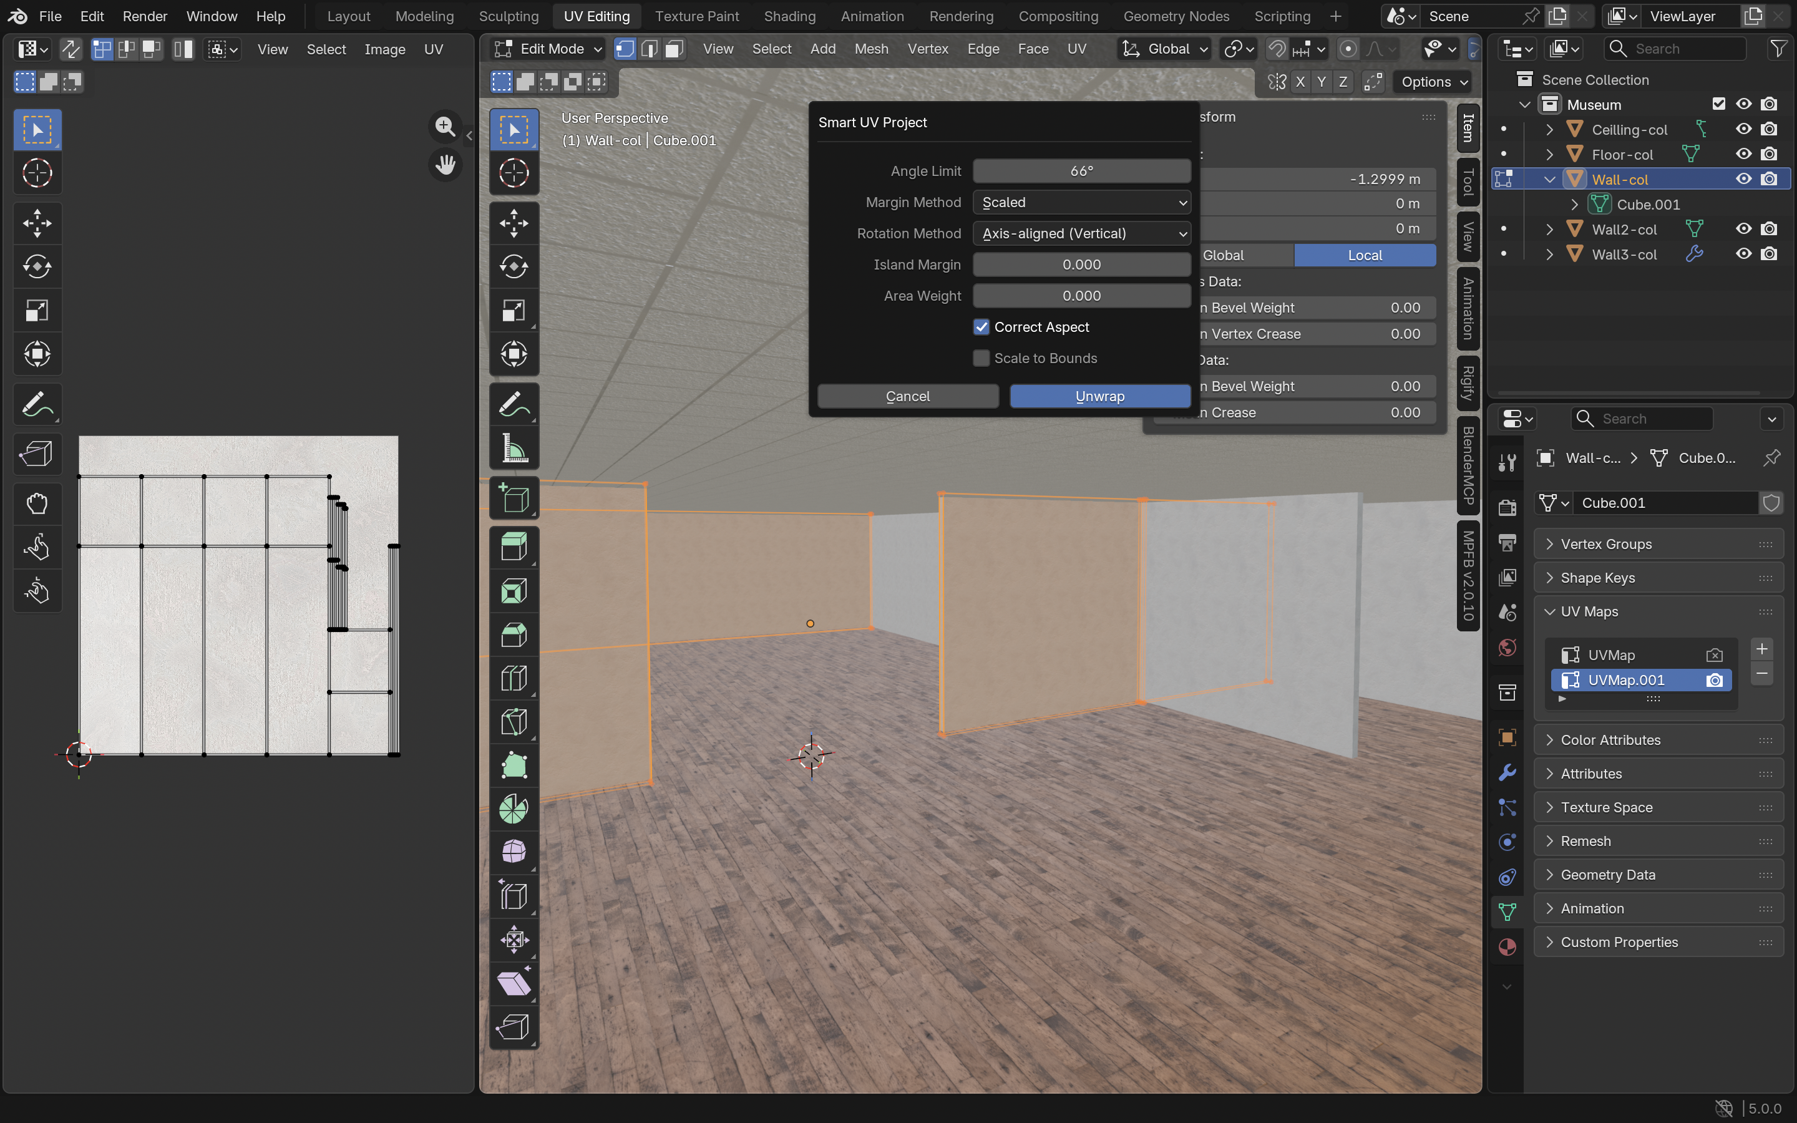Hide Floor-col using its eye icon
This screenshot has width=1797, height=1123.
[1743, 153]
